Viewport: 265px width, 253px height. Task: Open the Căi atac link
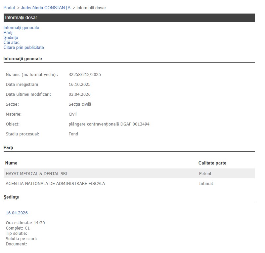11,43
